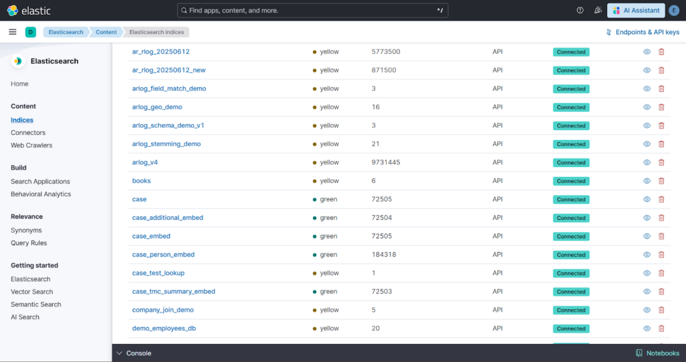
Task: Open the hamburger navigation menu
Action: (13, 32)
